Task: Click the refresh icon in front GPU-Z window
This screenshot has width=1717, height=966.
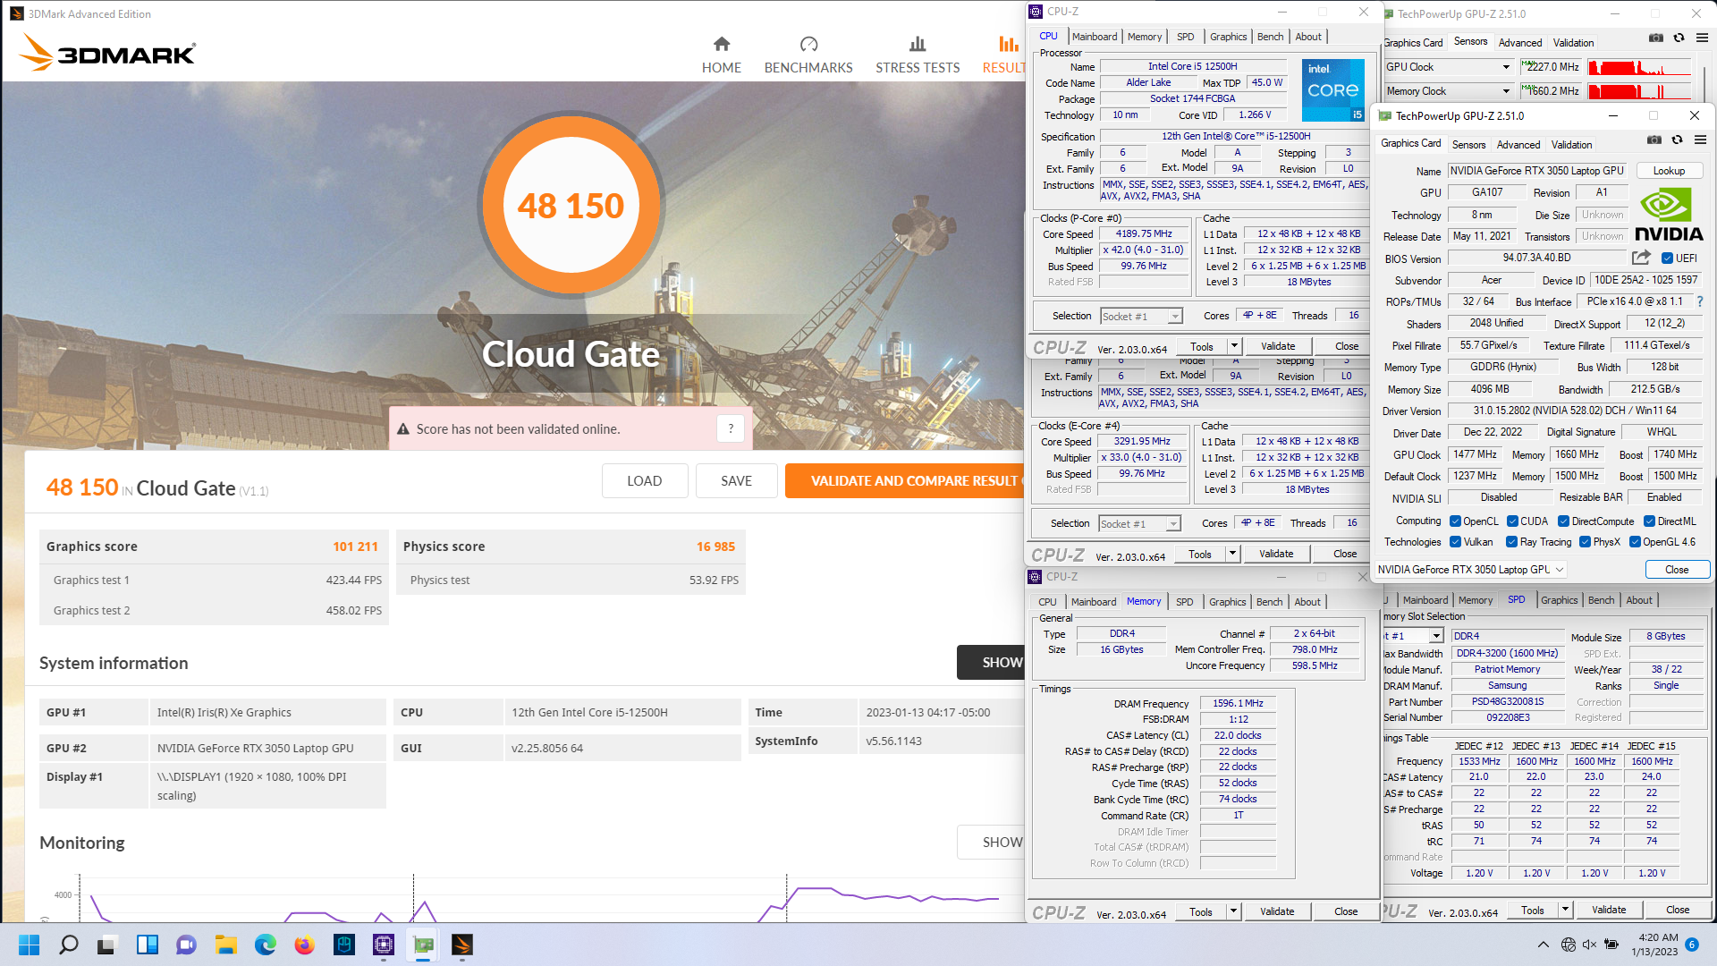Action: [1677, 140]
